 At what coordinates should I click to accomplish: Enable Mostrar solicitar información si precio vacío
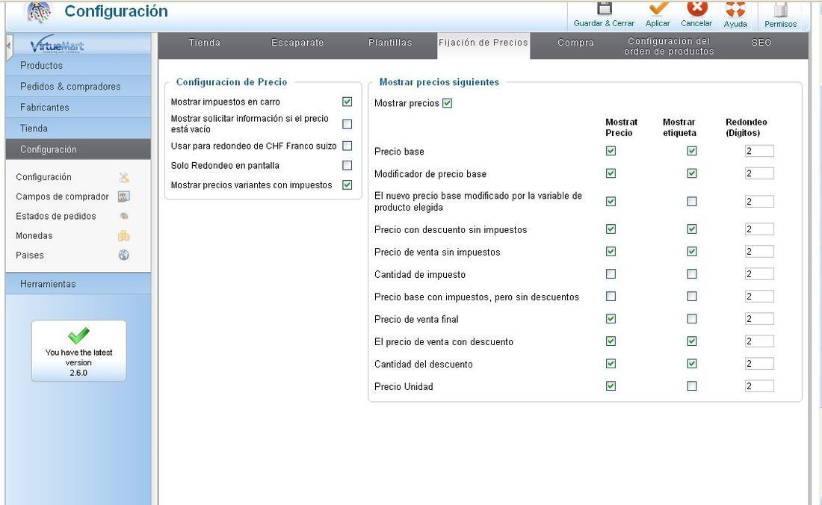pos(347,124)
